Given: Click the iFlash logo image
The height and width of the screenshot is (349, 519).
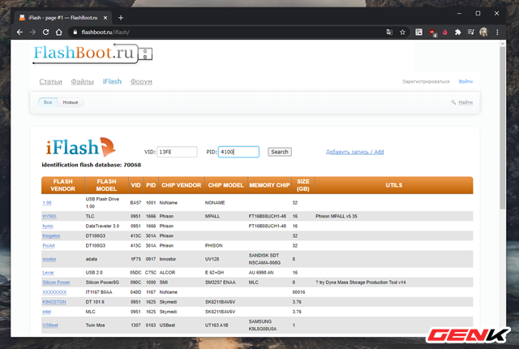Looking at the screenshot, I should [80, 147].
